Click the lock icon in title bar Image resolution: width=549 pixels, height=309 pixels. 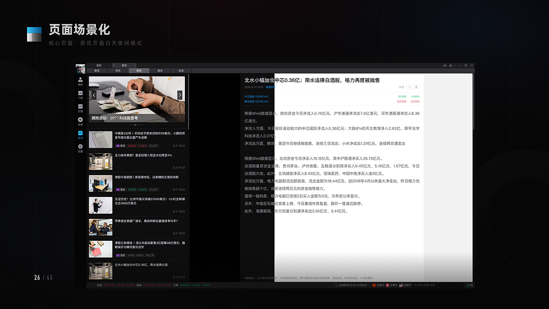(451, 65)
